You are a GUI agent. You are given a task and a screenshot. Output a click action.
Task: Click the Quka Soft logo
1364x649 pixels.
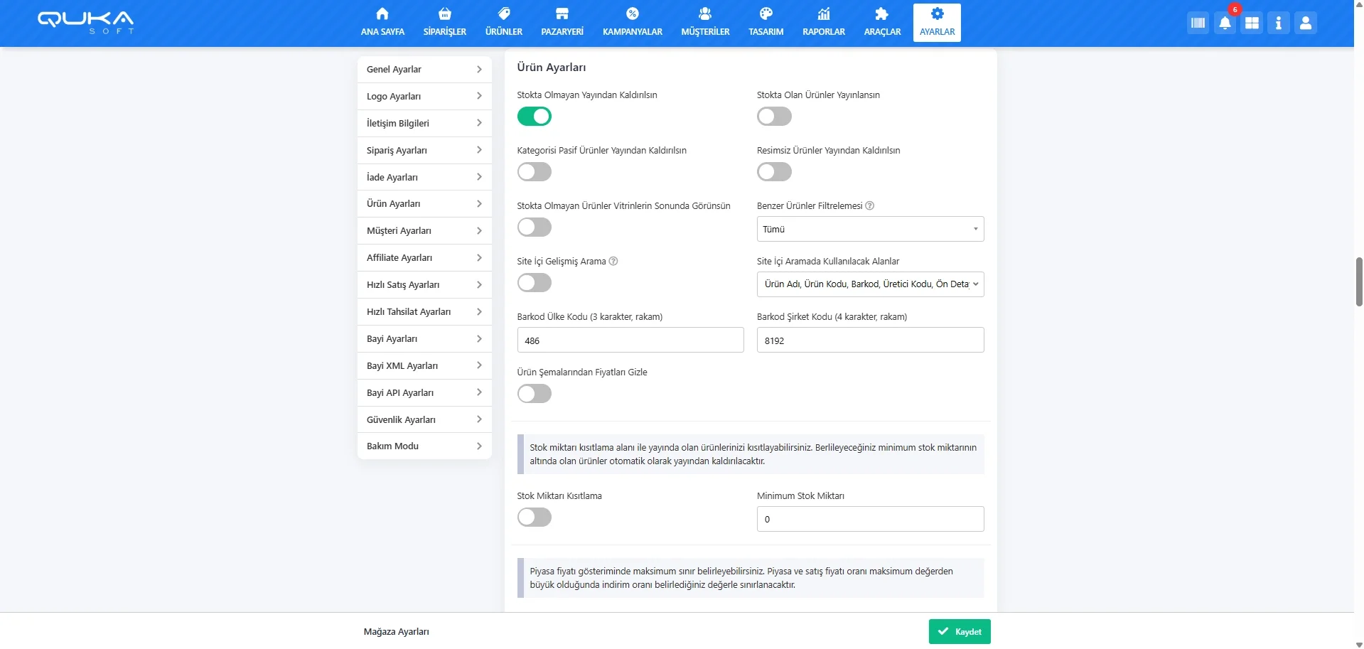[x=85, y=22]
